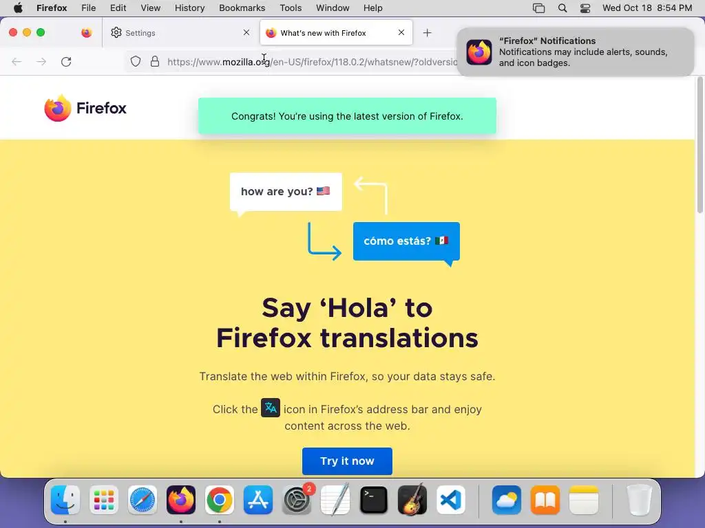Click Firefox icon in the dock
Viewport: 705px width, 528px height.
(181, 500)
